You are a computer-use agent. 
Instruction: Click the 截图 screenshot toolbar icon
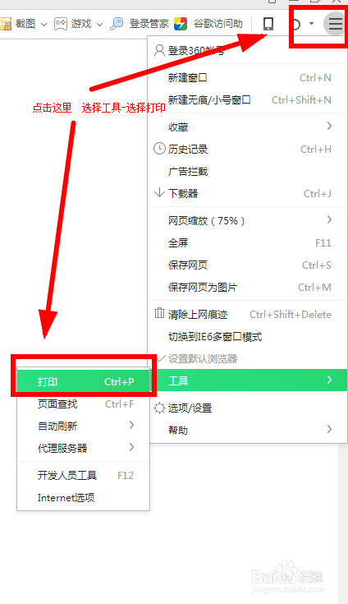[6, 24]
